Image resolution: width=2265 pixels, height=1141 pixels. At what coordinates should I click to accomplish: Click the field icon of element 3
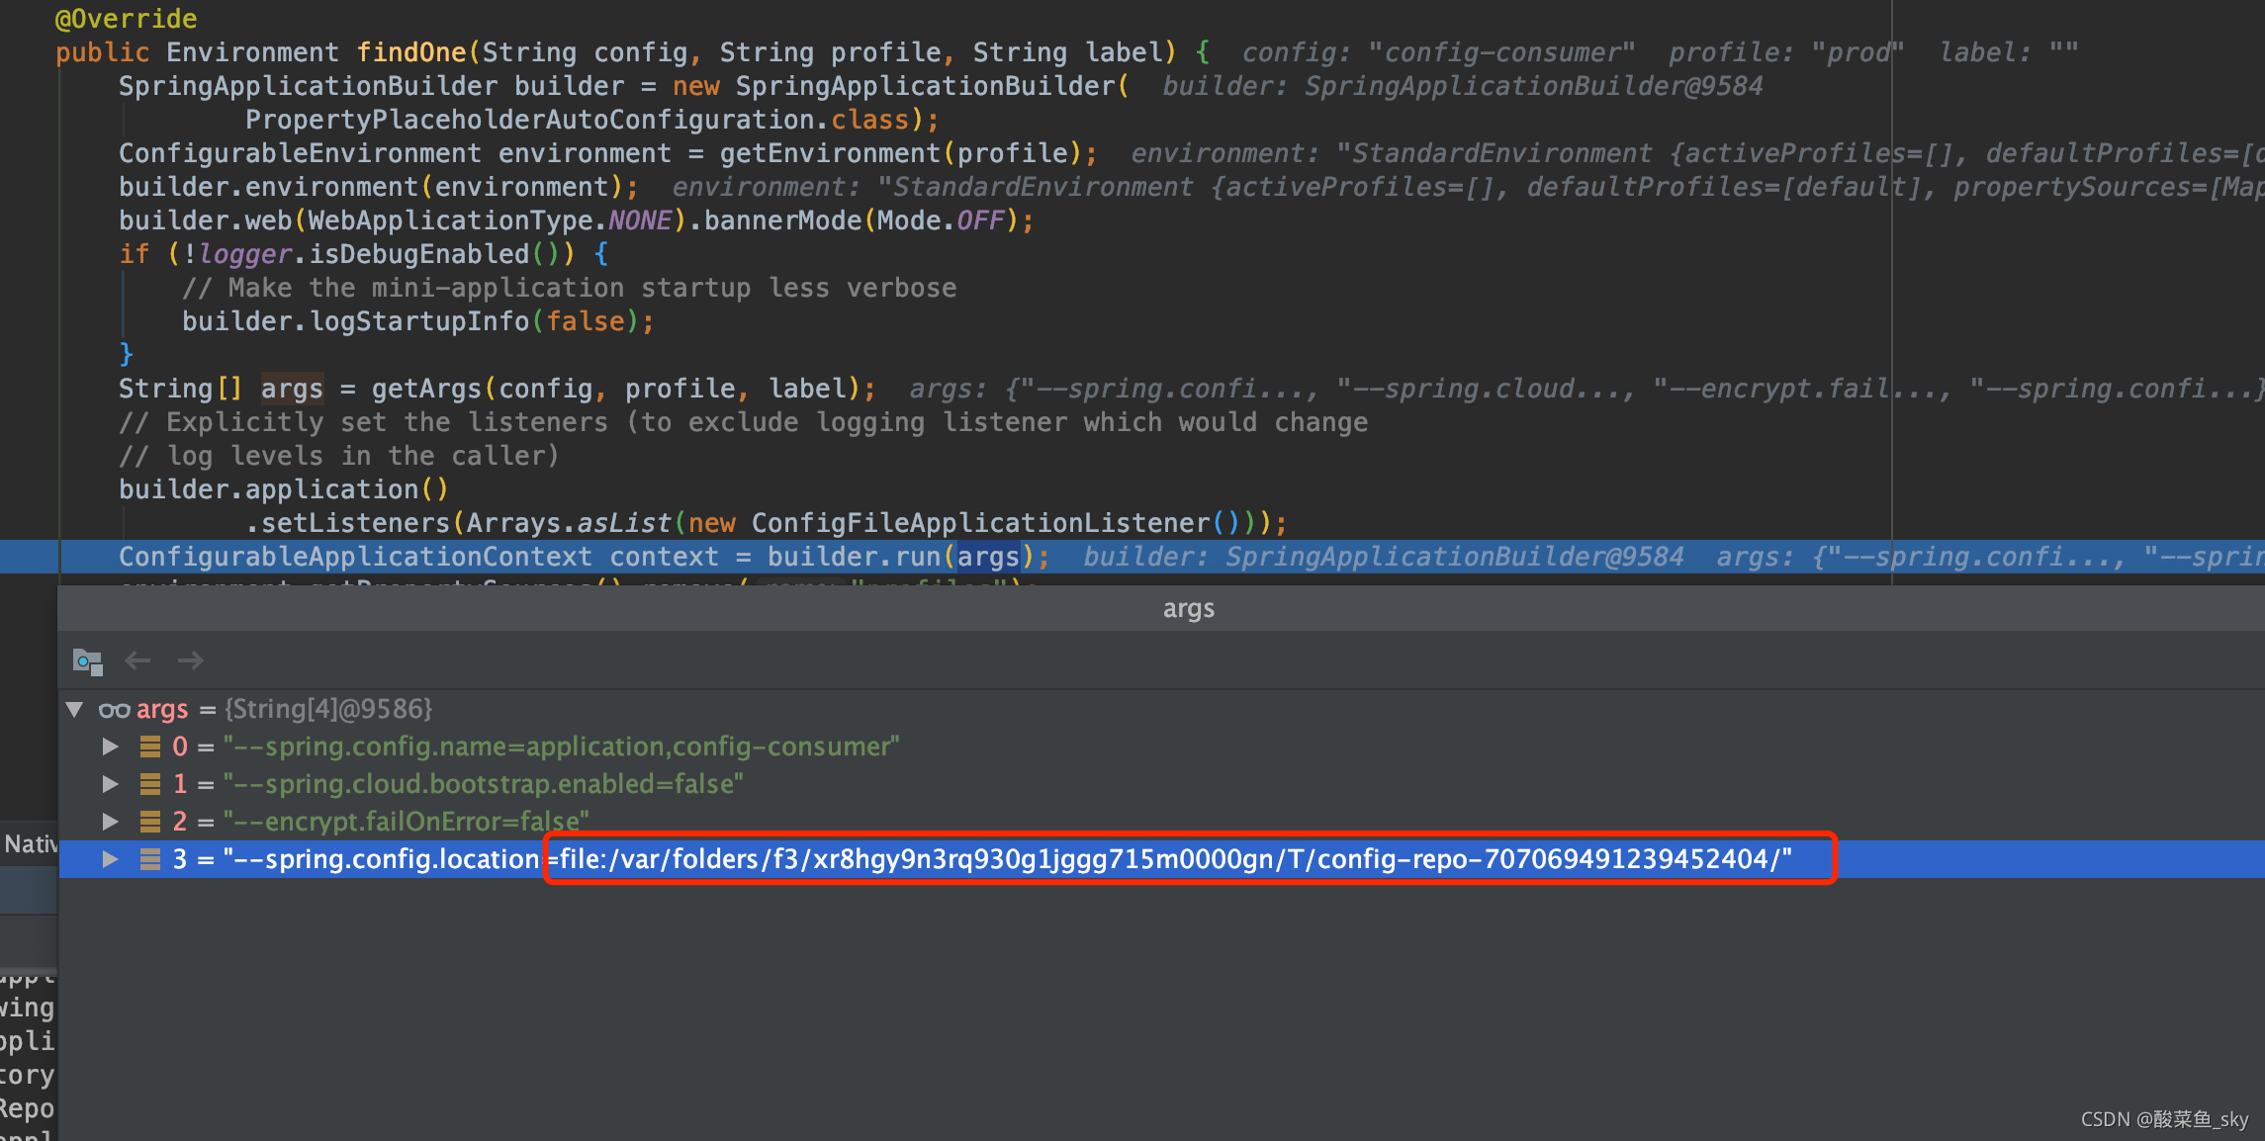[x=150, y=859]
